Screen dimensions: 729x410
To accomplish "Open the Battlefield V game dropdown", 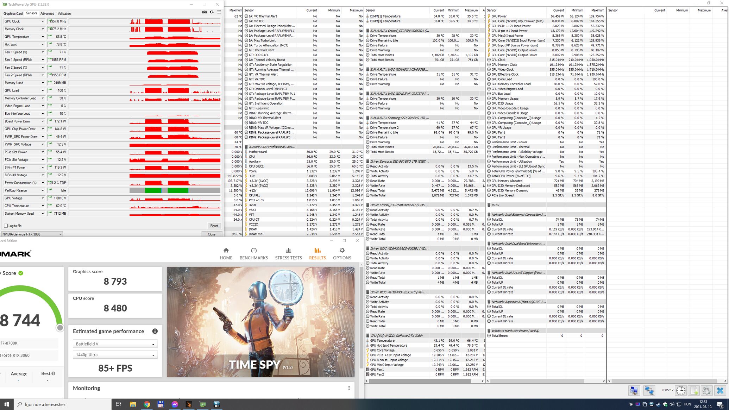I will [x=115, y=344].
